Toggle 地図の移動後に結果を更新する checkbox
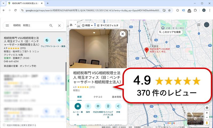213x128 pixels. pos(4,125)
